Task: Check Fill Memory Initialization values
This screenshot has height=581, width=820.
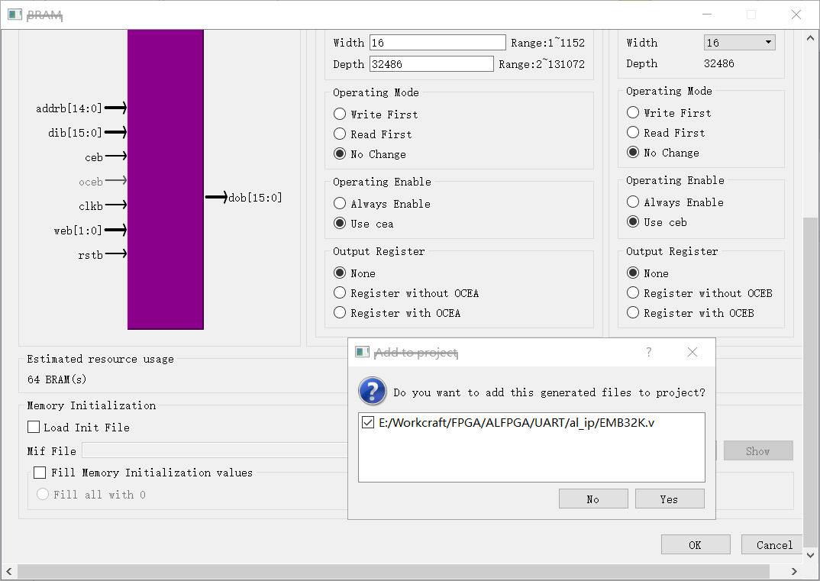Action: 40,473
